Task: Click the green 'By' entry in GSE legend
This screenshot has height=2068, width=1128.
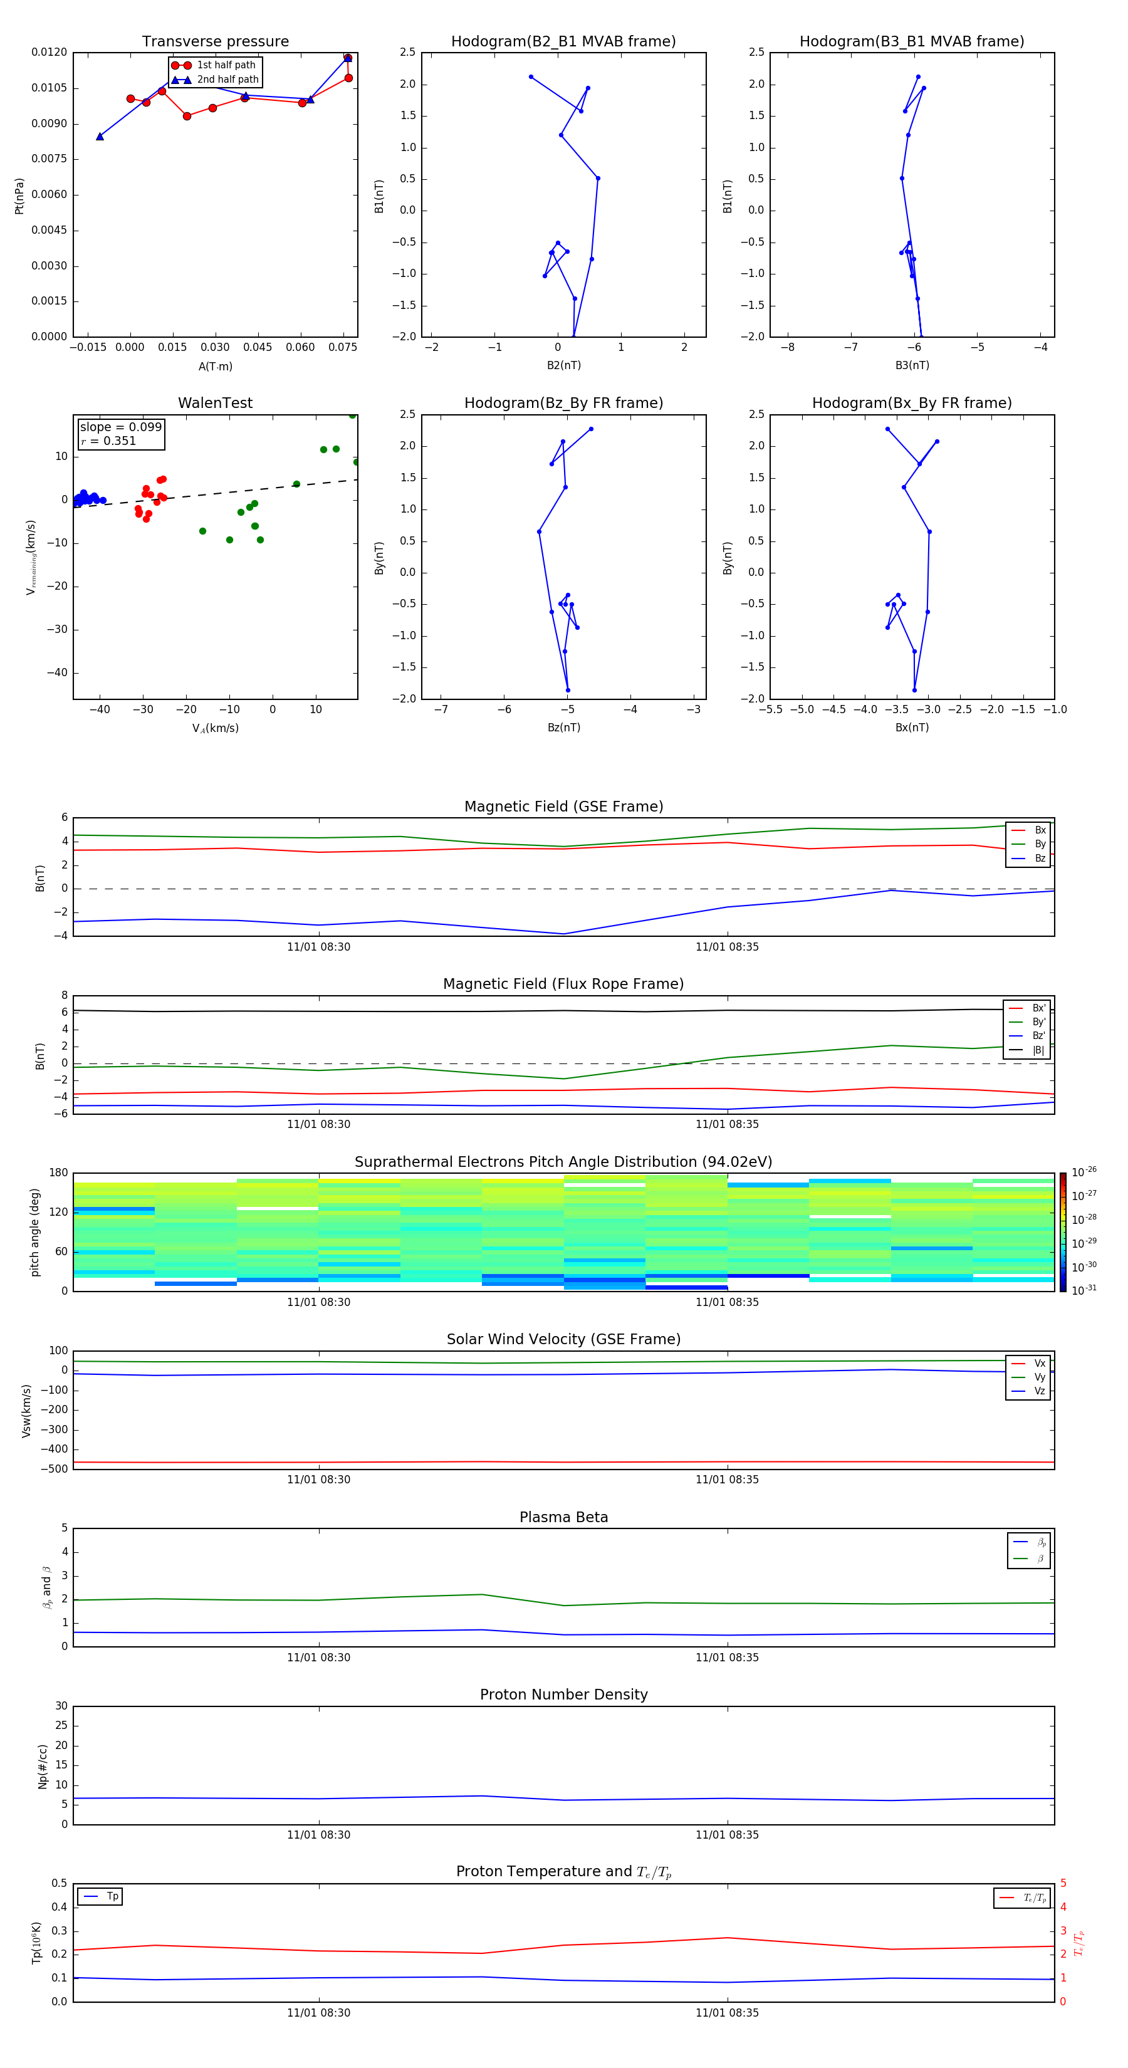Action: 1028,843
